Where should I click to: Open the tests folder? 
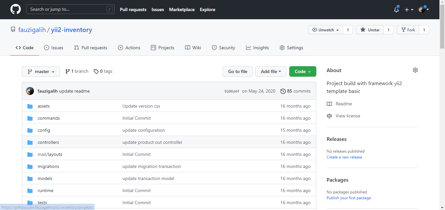pos(42,202)
